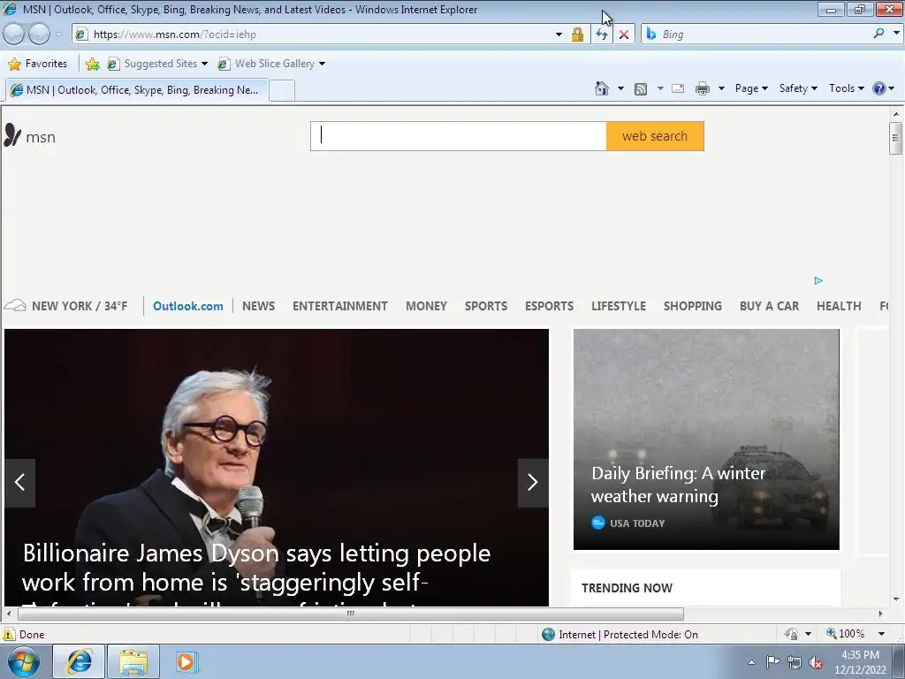Expand the Suggested Sites dropdown

click(x=204, y=64)
